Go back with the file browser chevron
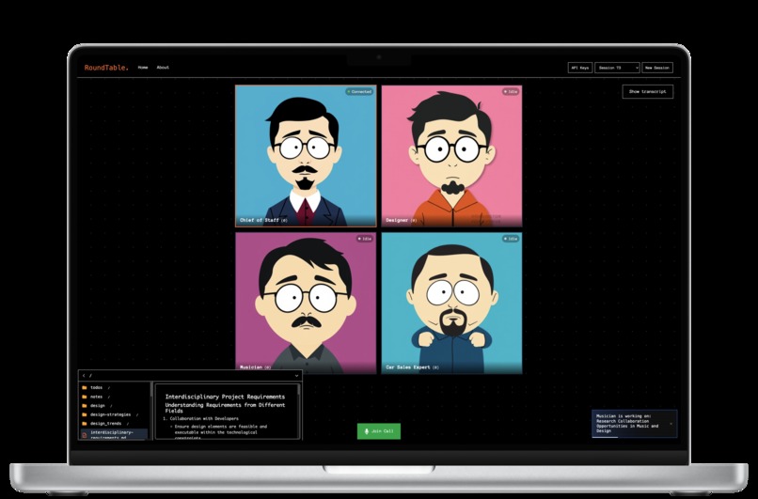Screen dimensions: 758x499 84,376
